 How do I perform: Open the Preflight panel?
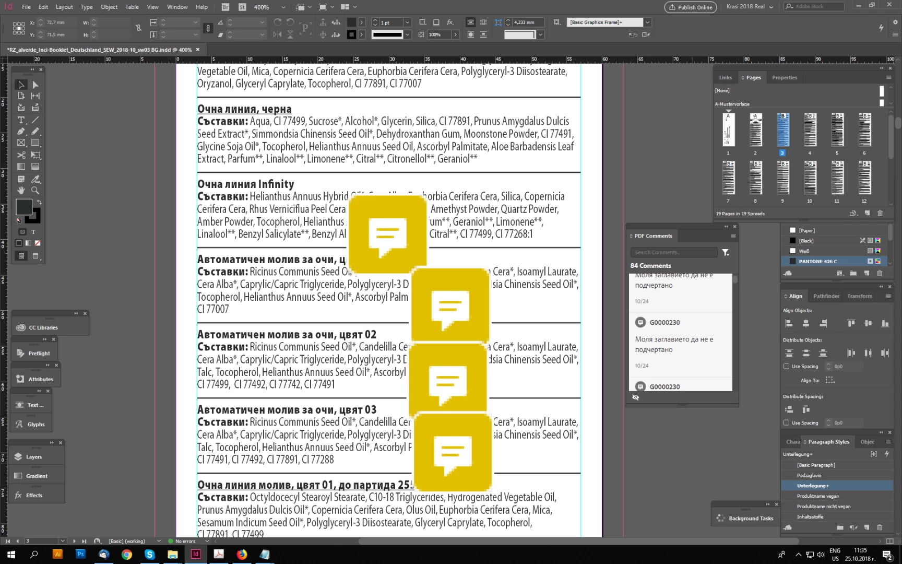(35, 354)
